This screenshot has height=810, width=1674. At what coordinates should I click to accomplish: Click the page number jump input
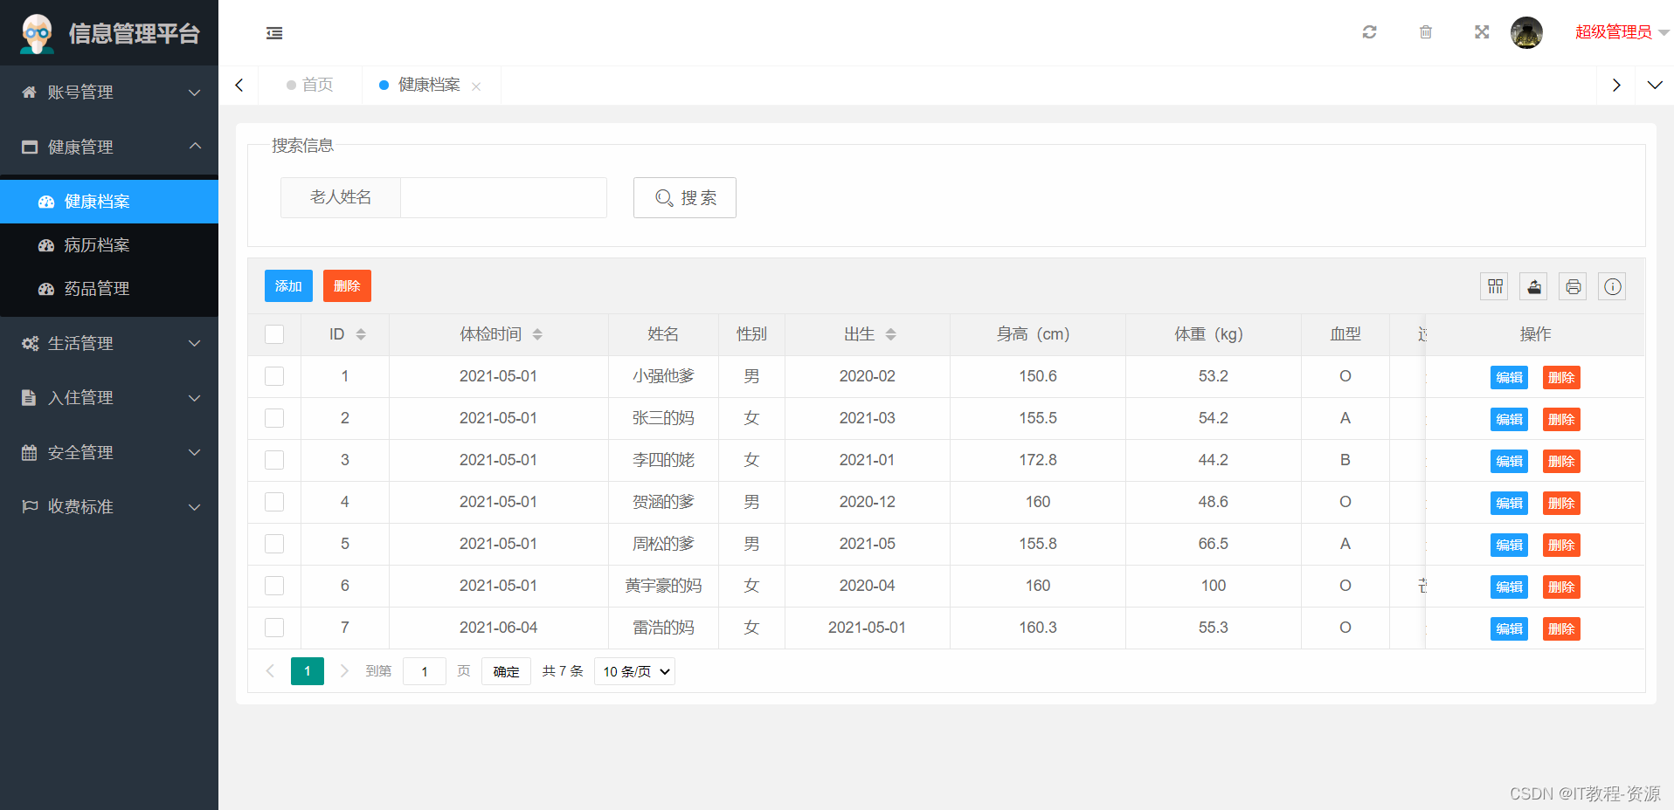point(425,671)
